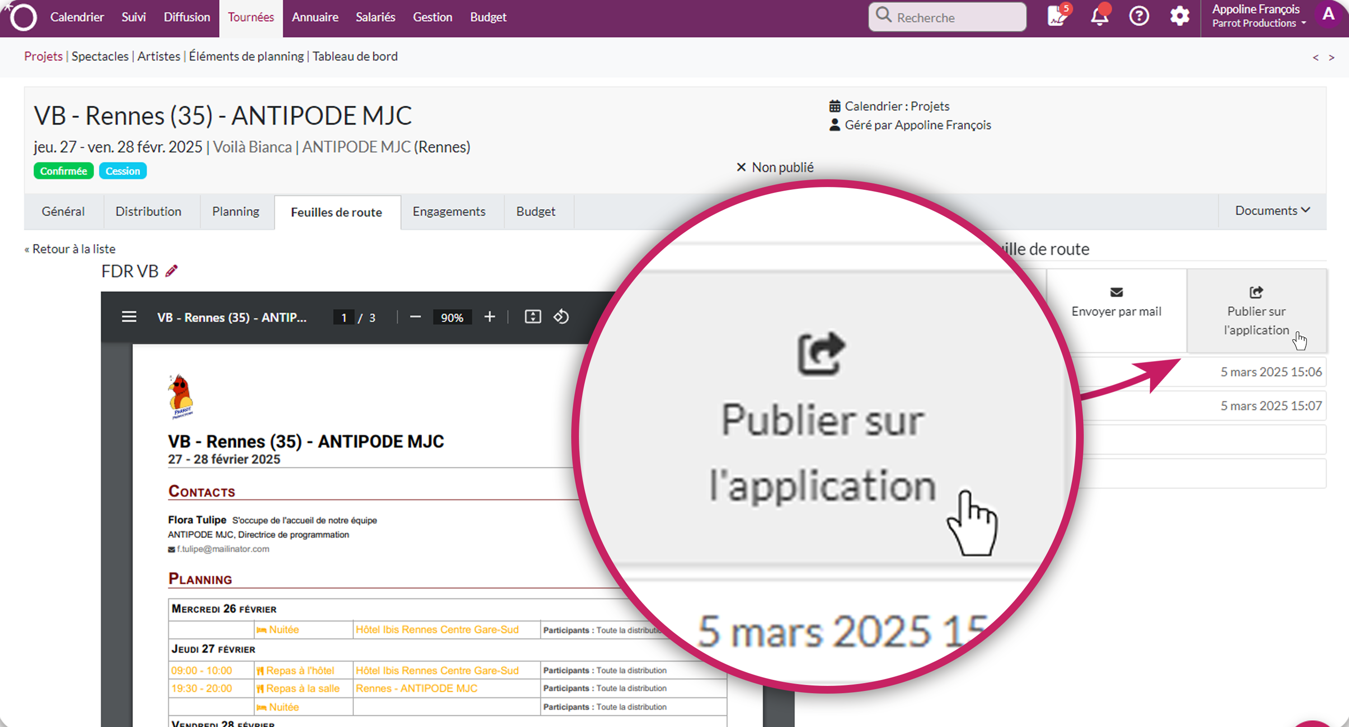Open the Éléments de planning link

(246, 56)
